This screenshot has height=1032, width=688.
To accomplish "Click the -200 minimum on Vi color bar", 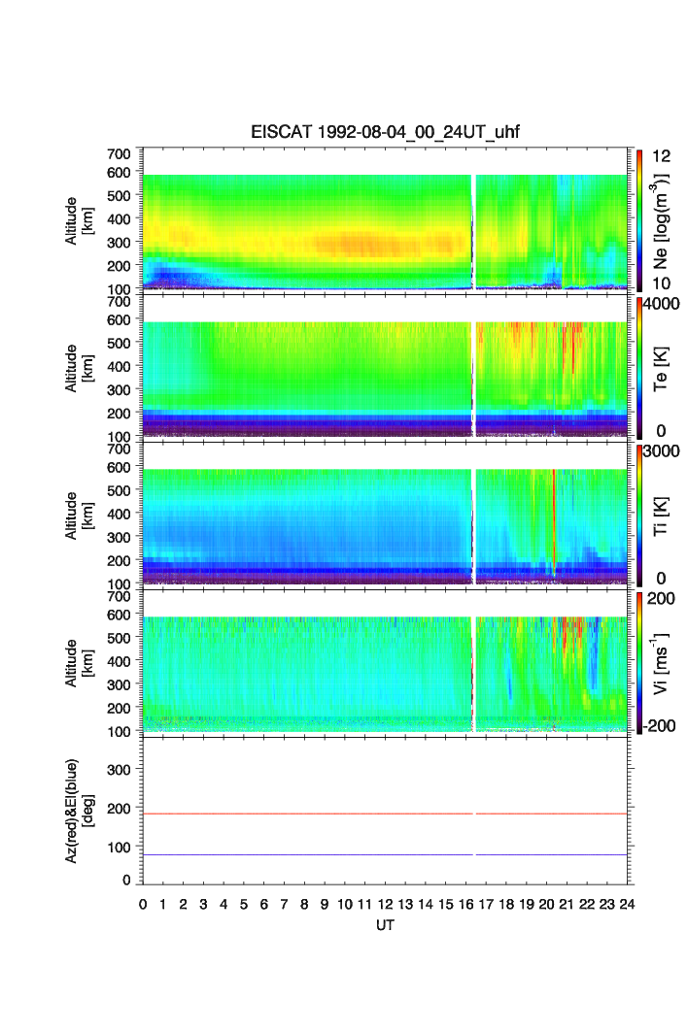I will pyautogui.click(x=659, y=726).
